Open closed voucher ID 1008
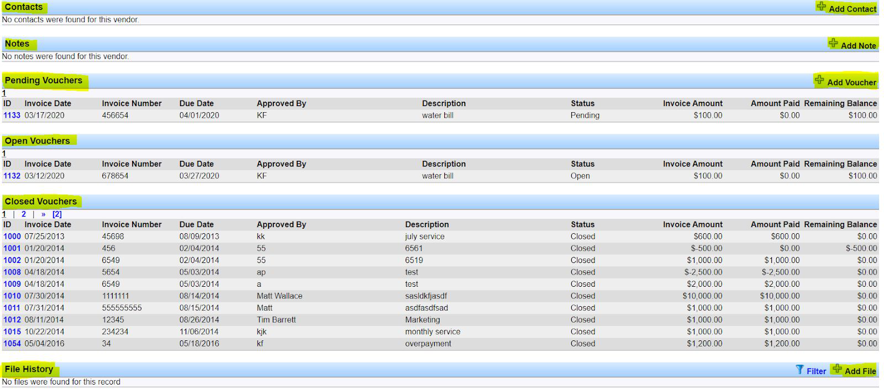Viewport: 884px width, 389px height. [x=12, y=272]
